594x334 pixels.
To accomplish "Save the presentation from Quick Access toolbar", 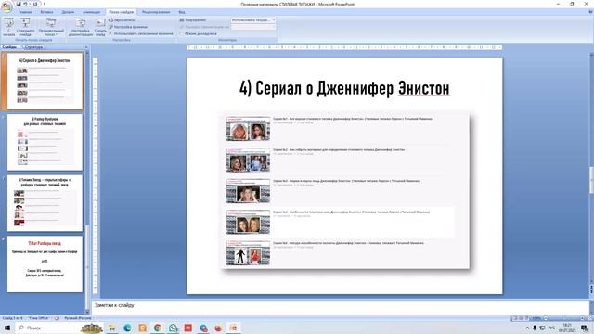I will point(19,4).
